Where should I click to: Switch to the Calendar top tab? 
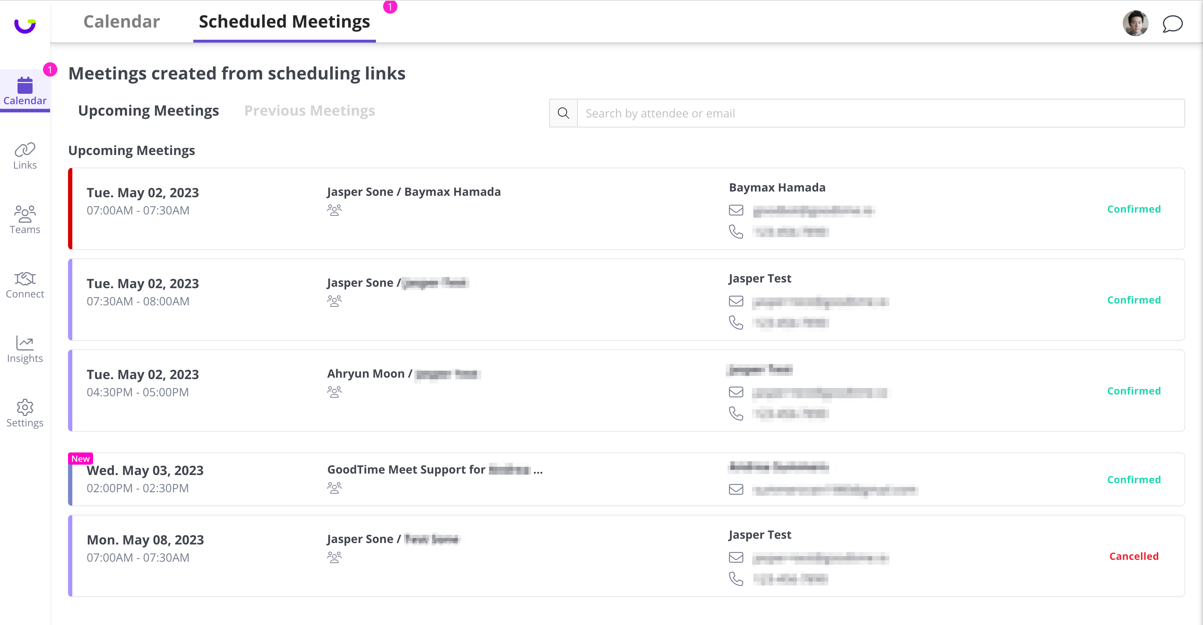(x=121, y=22)
